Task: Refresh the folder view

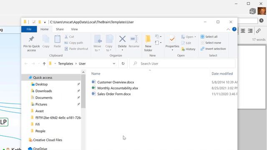Action: point(123,64)
